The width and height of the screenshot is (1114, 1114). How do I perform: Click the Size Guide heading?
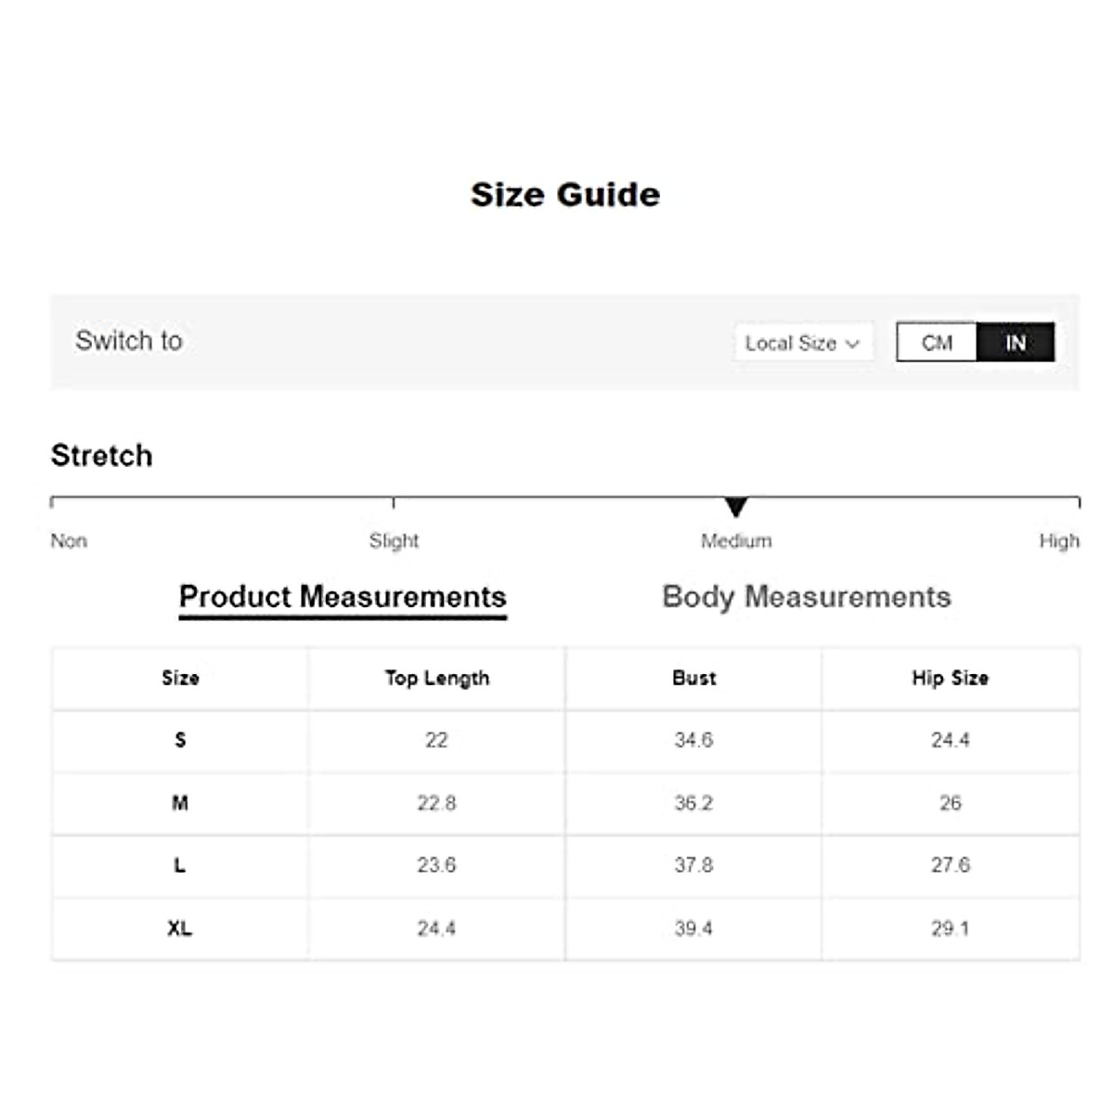564,195
